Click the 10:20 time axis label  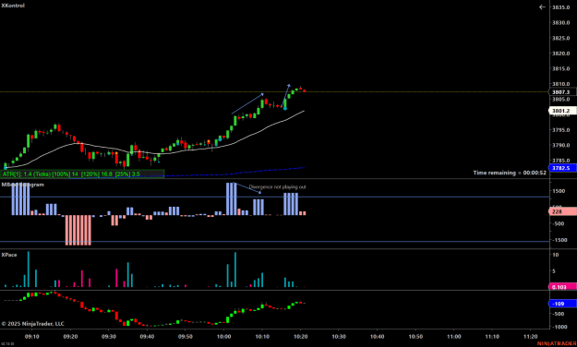[x=300, y=336]
